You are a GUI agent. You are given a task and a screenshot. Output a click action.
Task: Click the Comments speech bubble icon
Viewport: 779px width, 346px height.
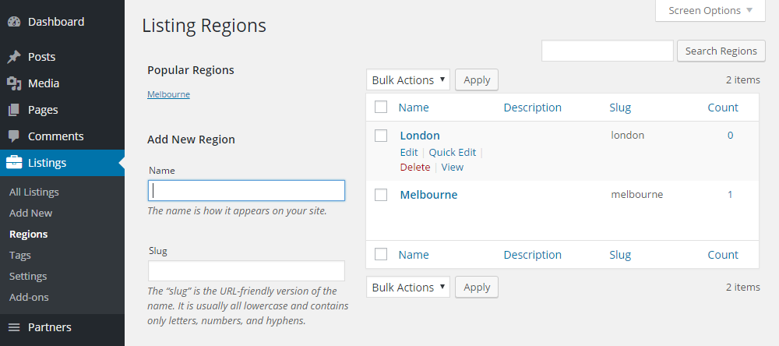14,136
